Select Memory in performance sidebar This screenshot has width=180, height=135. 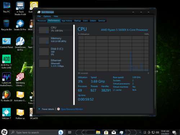point(55,40)
